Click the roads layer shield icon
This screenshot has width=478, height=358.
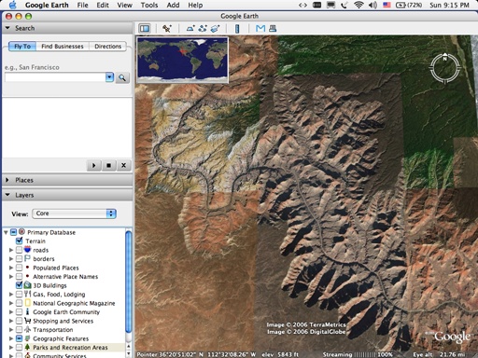[28, 250]
